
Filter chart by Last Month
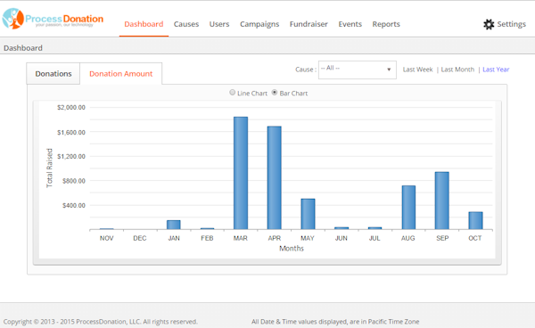pos(457,70)
